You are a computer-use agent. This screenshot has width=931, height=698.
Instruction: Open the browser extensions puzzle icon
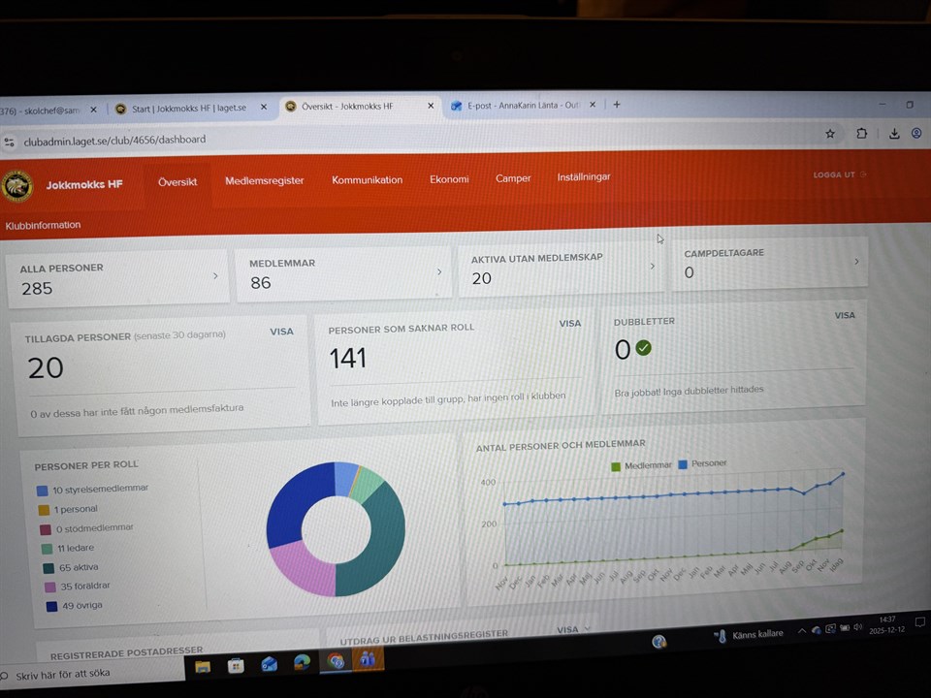[861, 134]
